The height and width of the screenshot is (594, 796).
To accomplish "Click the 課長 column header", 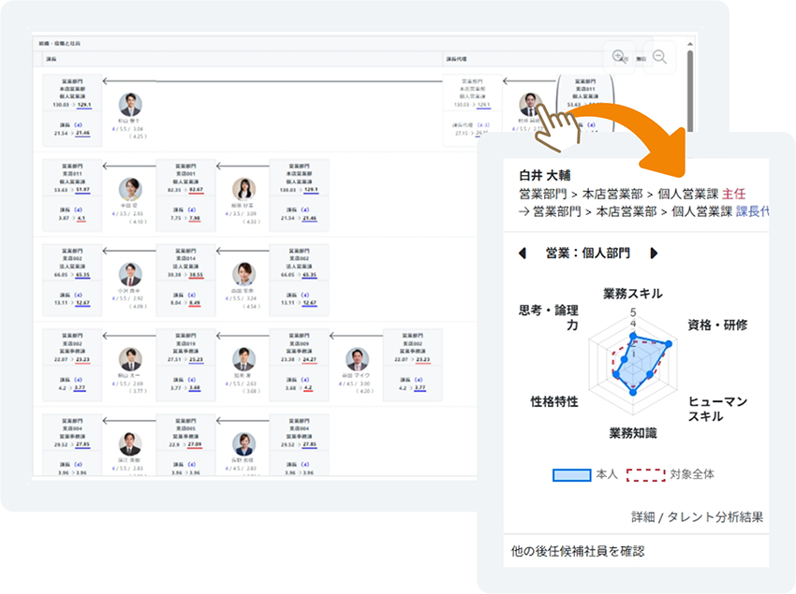I will 52,58.
